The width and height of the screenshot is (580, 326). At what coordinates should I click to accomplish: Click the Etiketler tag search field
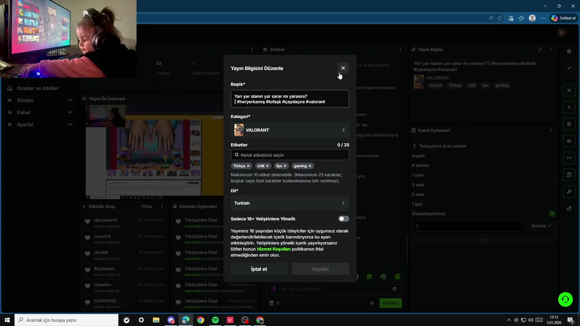pyautogui.click(x=290, y=155)
